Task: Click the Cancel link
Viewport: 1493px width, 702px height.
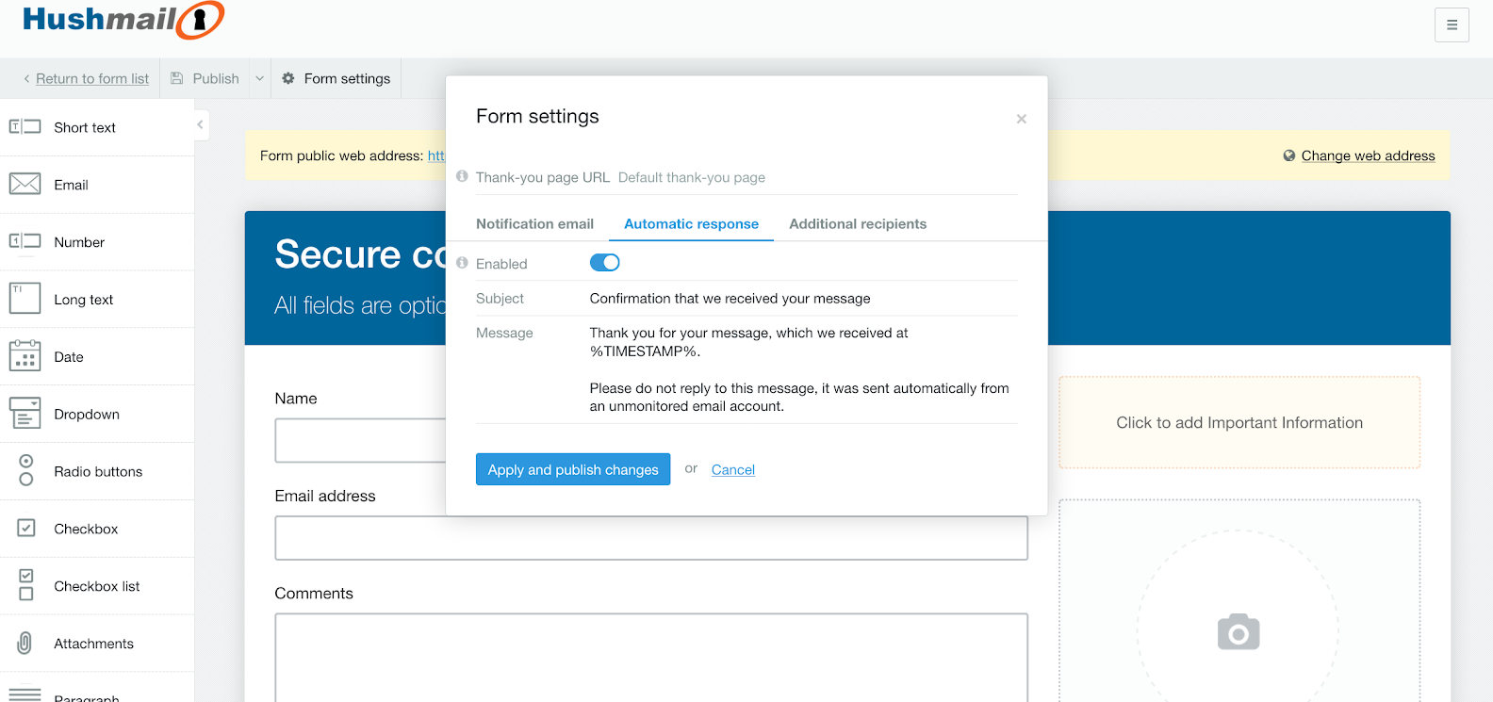Action: coord(733,469)
